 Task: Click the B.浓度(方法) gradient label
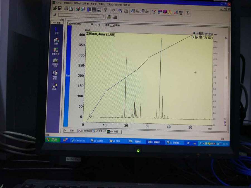pos(202,37)
